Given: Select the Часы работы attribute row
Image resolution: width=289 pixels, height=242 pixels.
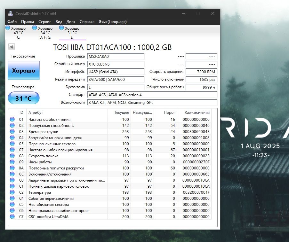Looking at the screenshot, I should pyautogui.click(x=110, y=162).
